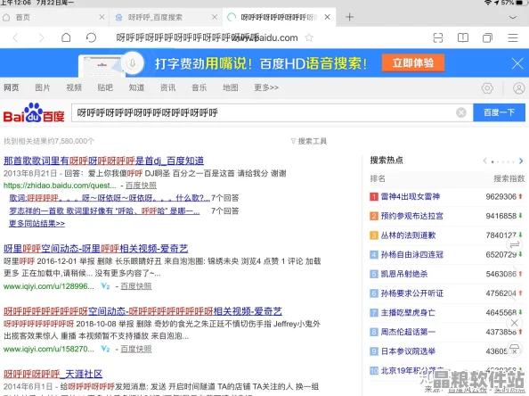Screen dimensions: 529x396
Task: Open 呀里呼呼空间动态 爱奇艺 result
Action: coord(96,249)
